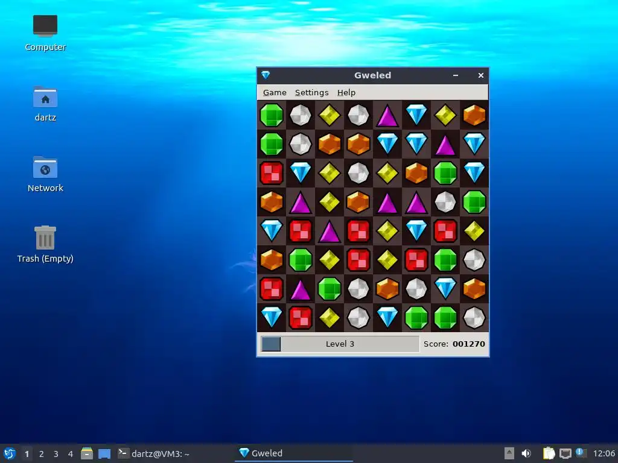Select the red gem in the bottom row
Screen dimensions: 618x463
[x=301, y=318]
